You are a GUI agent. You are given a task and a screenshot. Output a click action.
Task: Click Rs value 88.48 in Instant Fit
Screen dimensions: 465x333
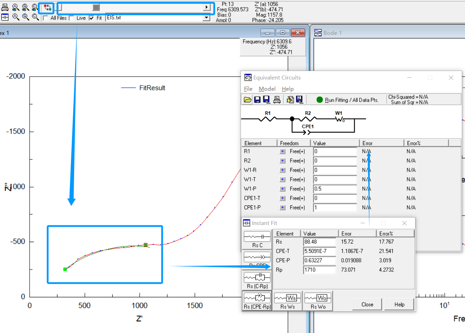tap(320, 242)
